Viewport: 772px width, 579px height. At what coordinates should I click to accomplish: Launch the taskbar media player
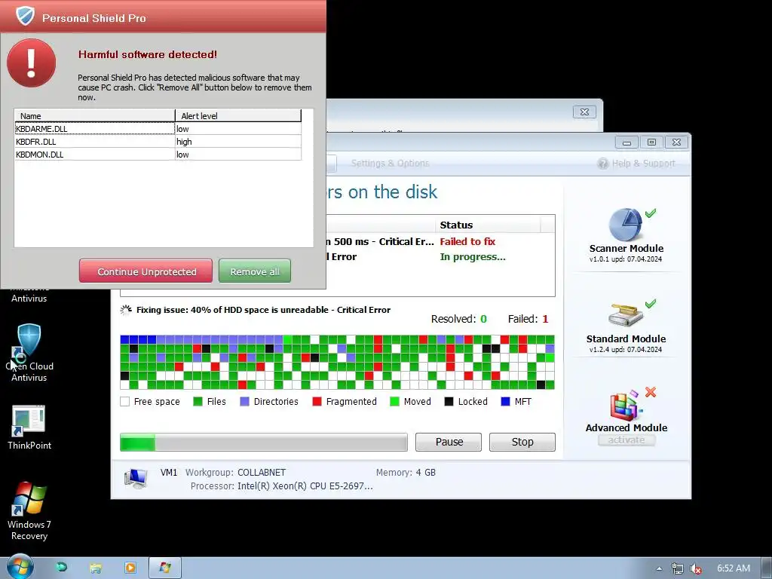coord(130,568)
